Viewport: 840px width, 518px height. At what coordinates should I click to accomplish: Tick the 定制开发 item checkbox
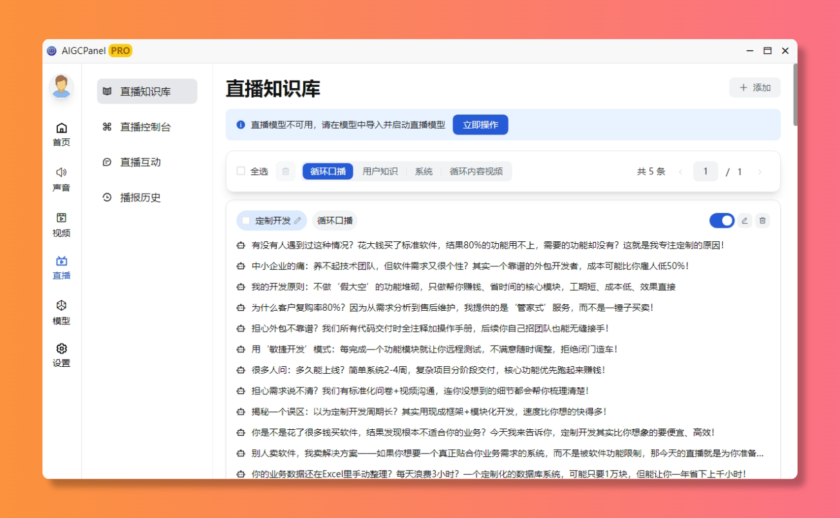tap(246, 221)
